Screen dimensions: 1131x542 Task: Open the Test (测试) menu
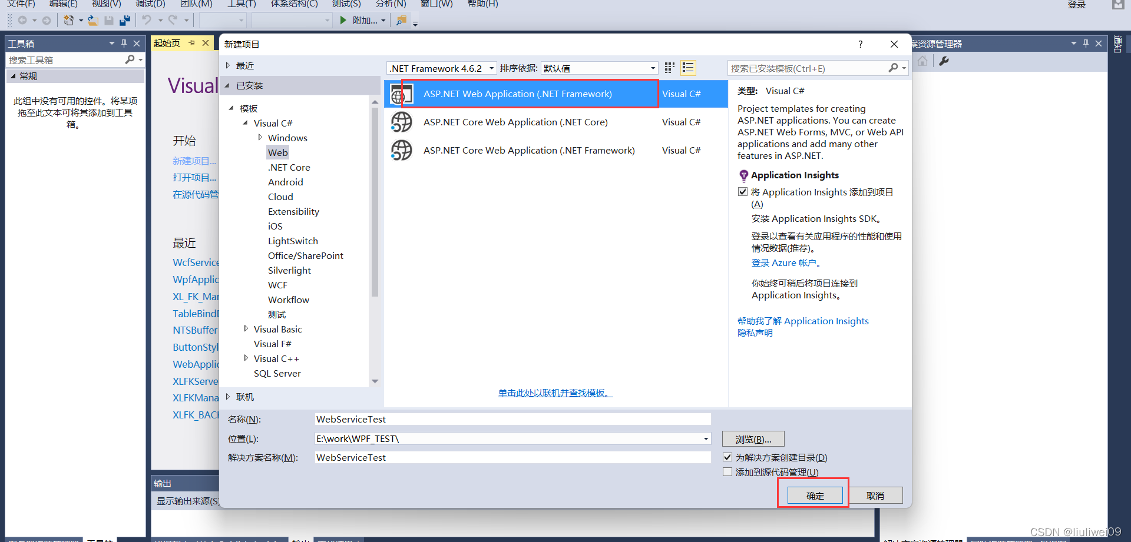pyautogui.click(x=346, y=4)
